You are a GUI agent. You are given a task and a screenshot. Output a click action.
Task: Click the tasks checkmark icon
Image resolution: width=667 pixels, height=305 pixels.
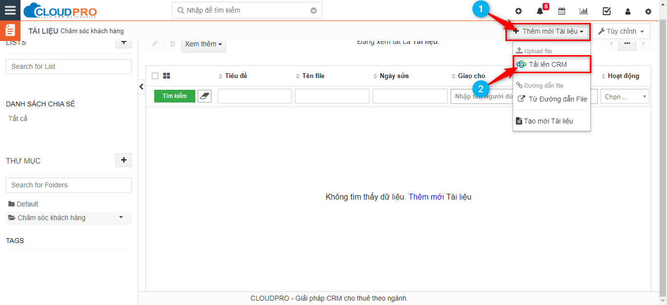(606, 11)
